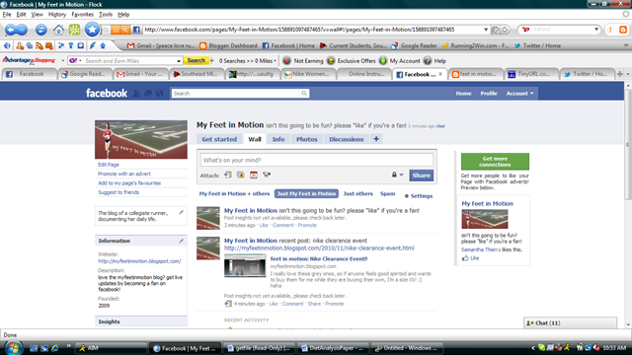Open Facebook friend requests icon
This screenshot has height=355, width=632.
(136, 94)
